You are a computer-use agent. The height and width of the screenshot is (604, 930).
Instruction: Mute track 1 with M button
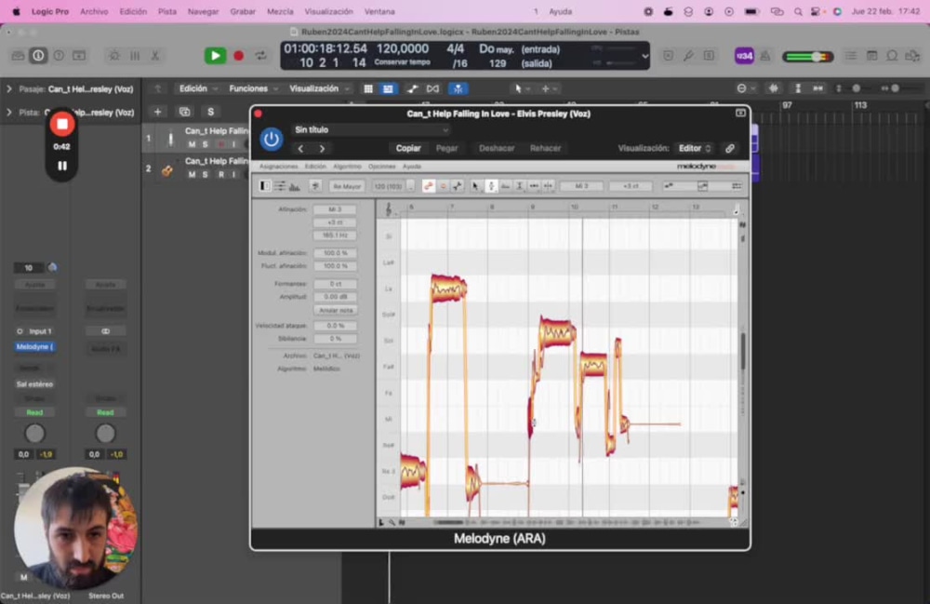[192, 144]
